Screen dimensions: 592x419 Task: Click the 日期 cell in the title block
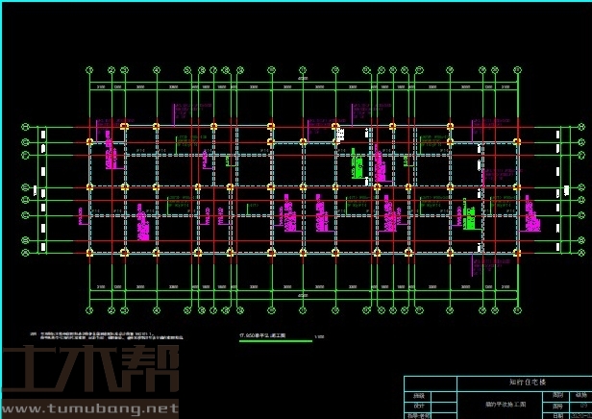tap(557, 414)
